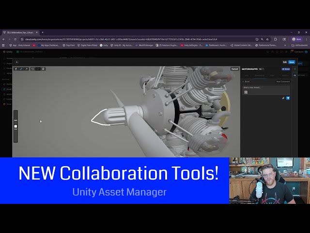The height and width of the screenshot is (233, 310).
Task: Open the Unity ArtEngine bookmark
Action: [x=192, y=45]
